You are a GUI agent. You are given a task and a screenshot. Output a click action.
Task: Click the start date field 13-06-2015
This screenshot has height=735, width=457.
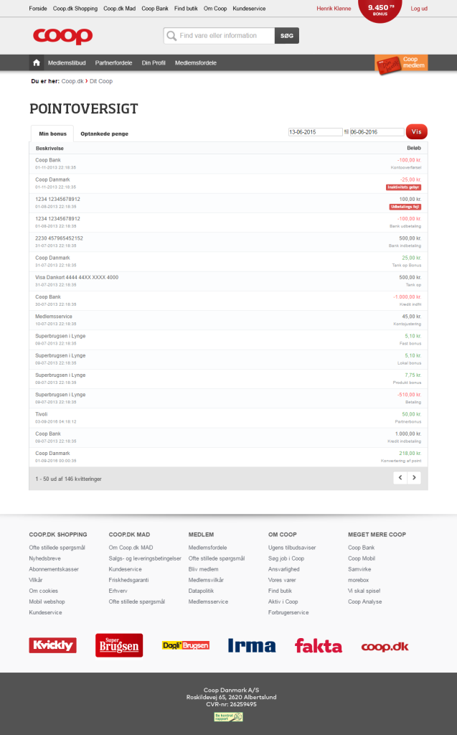pos(315,132)
